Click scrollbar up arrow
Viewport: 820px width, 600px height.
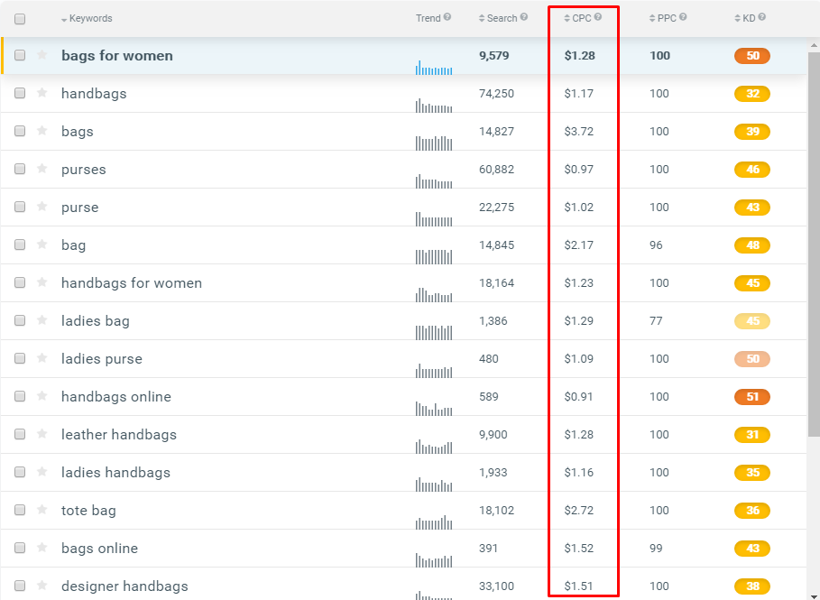point(814,45)
